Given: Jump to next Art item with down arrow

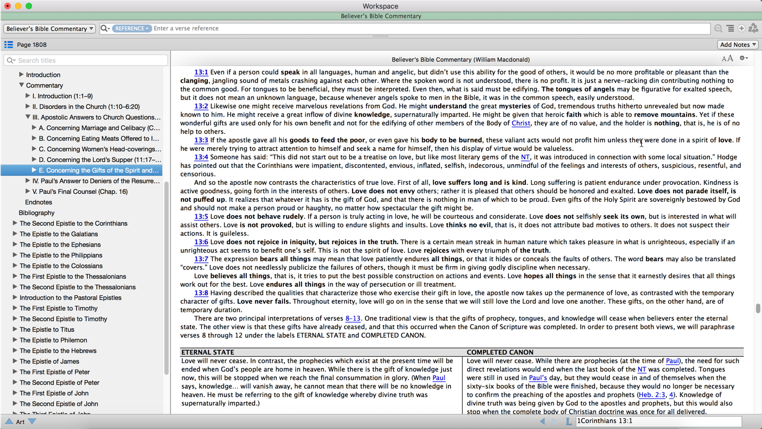Looking at the screenshot, I should [32, 422].
